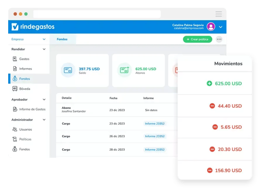The width and height of the screenshot is (263, 192).
Task: Open the Informe 23352 link dated 23 dic
Action: (155, 123)
